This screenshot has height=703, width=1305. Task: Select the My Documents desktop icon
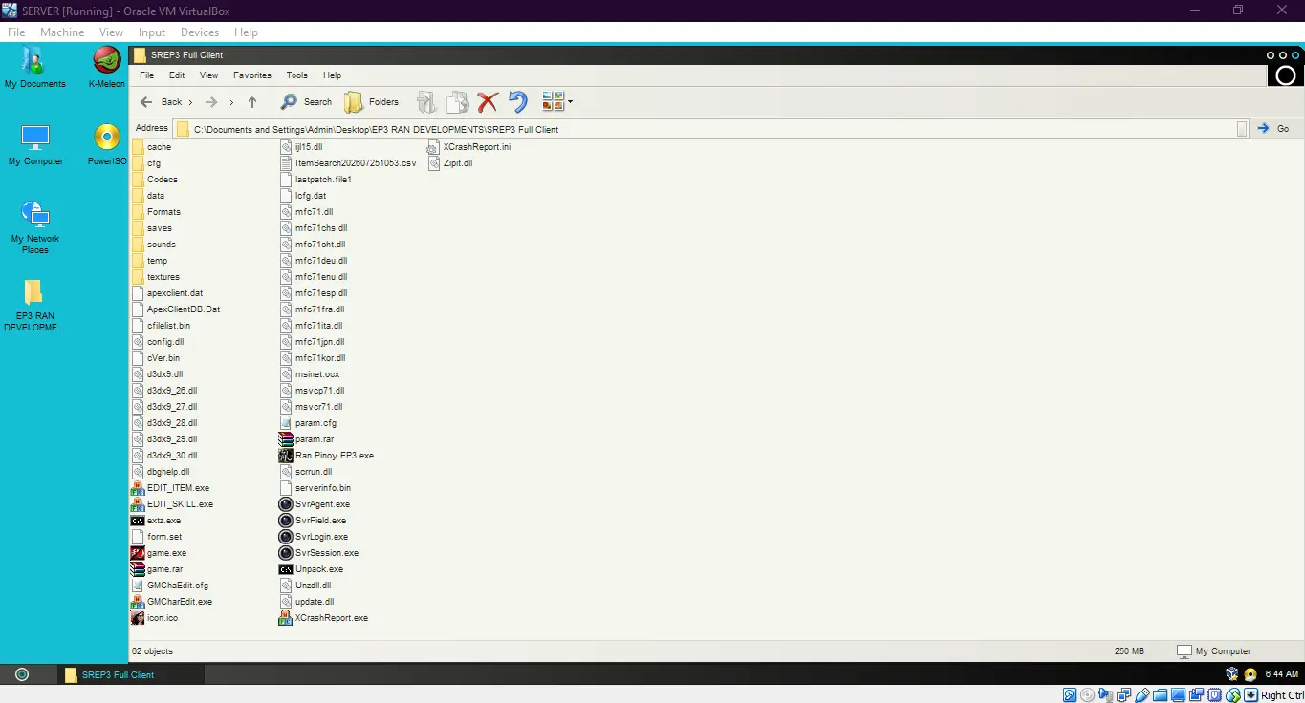coord(35,67)
